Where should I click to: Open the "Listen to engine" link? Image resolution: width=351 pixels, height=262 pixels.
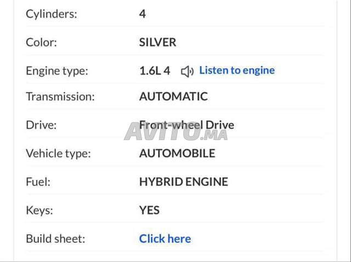[237, 70]
